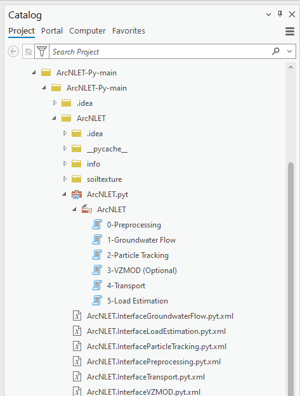300x396 pixels.
Task: Select the __pycache__ folder label
Action: point(107,149)
